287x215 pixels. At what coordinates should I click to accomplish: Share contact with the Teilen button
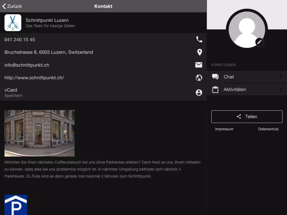tap(247, 117)
